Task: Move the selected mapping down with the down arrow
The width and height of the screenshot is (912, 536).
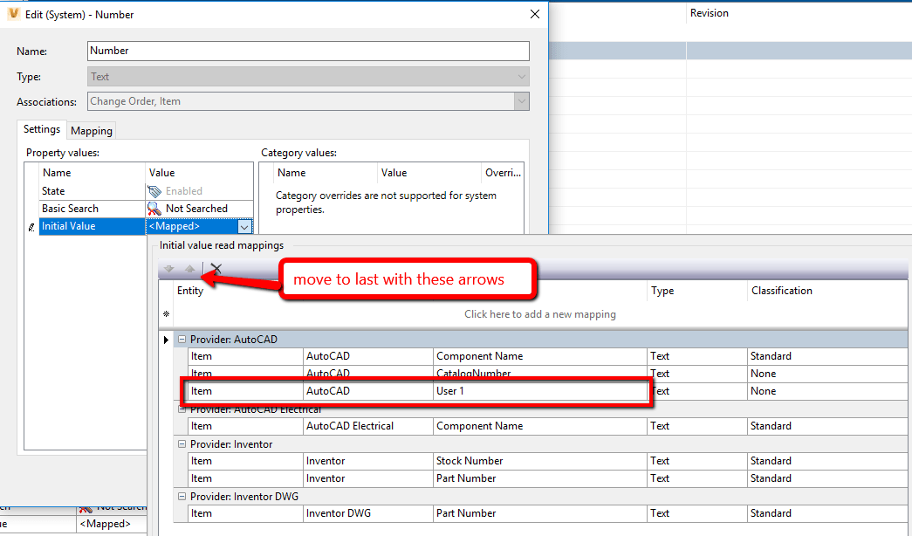Action: point(168,268)
